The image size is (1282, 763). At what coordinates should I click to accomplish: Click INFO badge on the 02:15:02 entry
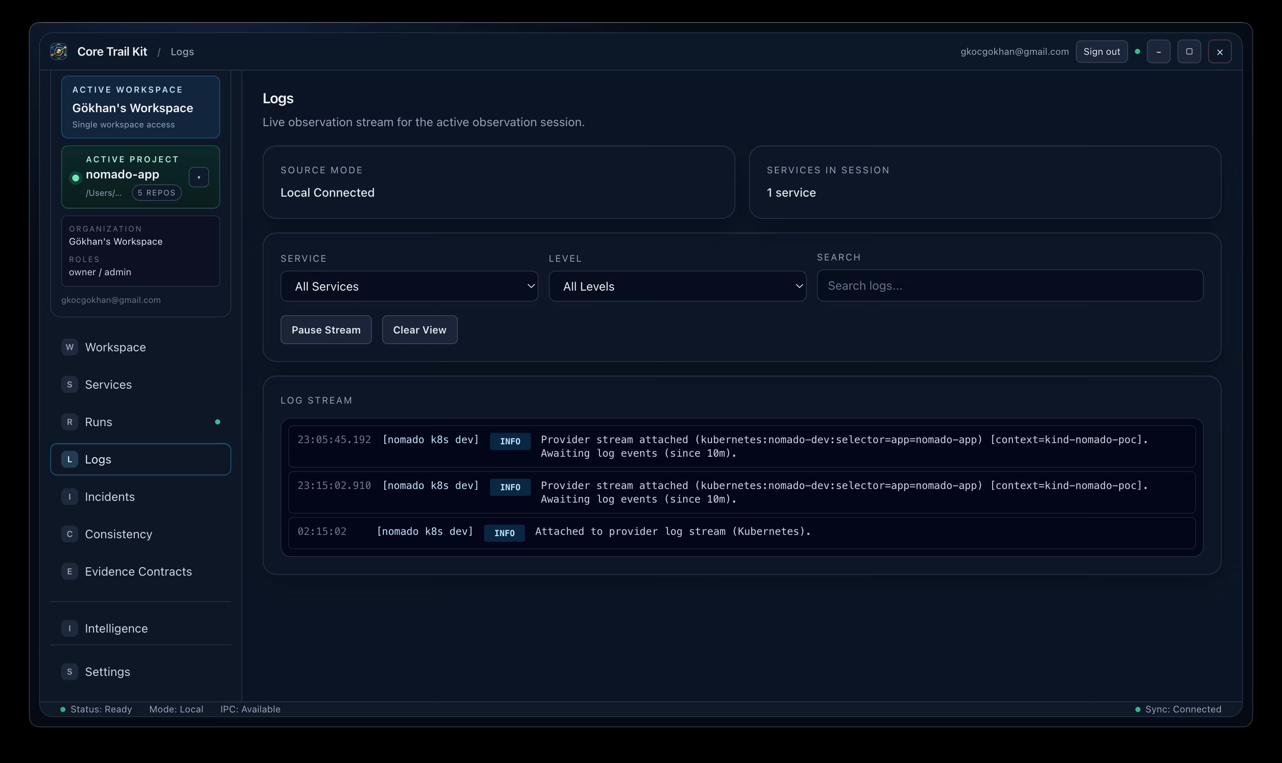504,533
